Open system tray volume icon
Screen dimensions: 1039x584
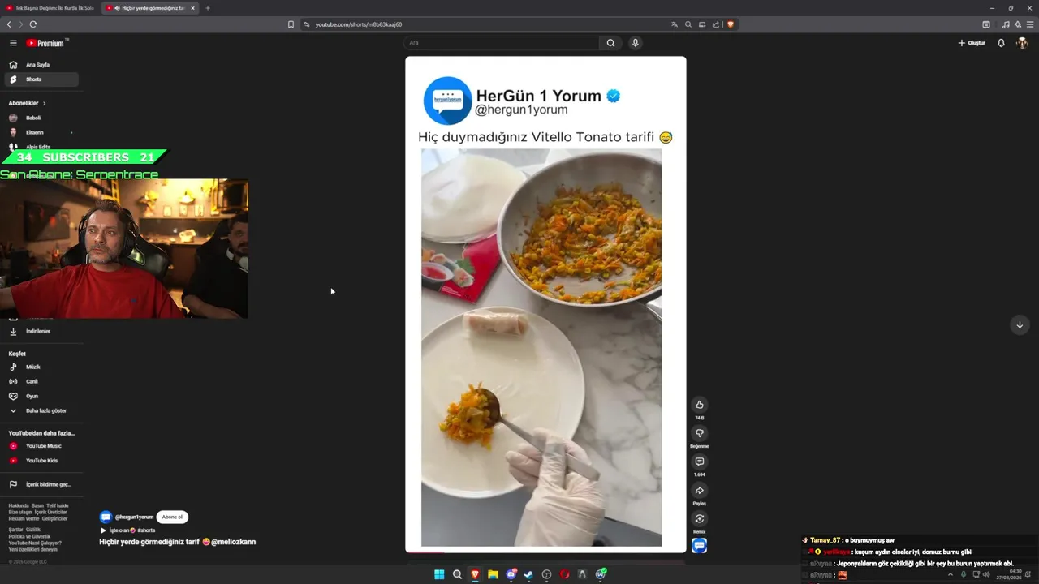click(987, 574)
